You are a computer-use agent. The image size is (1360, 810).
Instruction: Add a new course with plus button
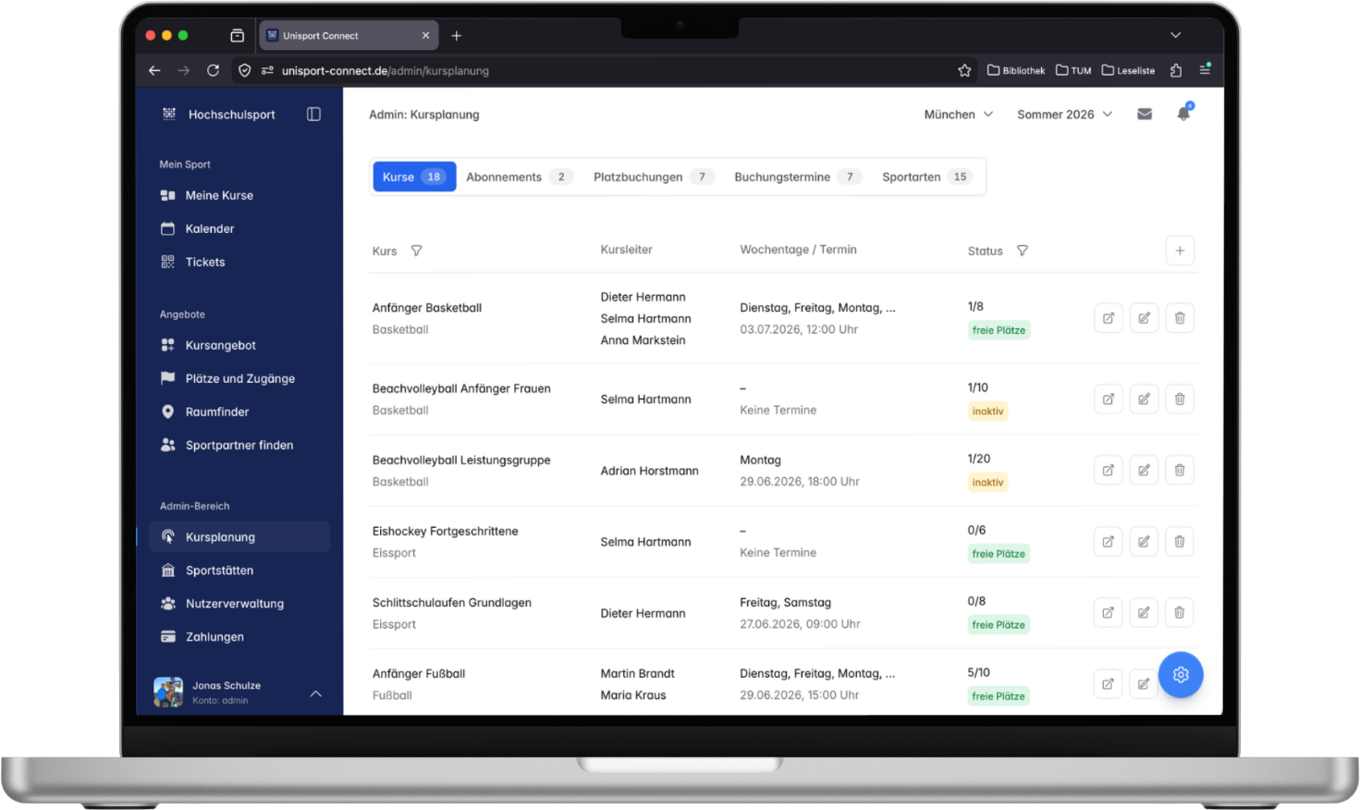coord(1180,251)
